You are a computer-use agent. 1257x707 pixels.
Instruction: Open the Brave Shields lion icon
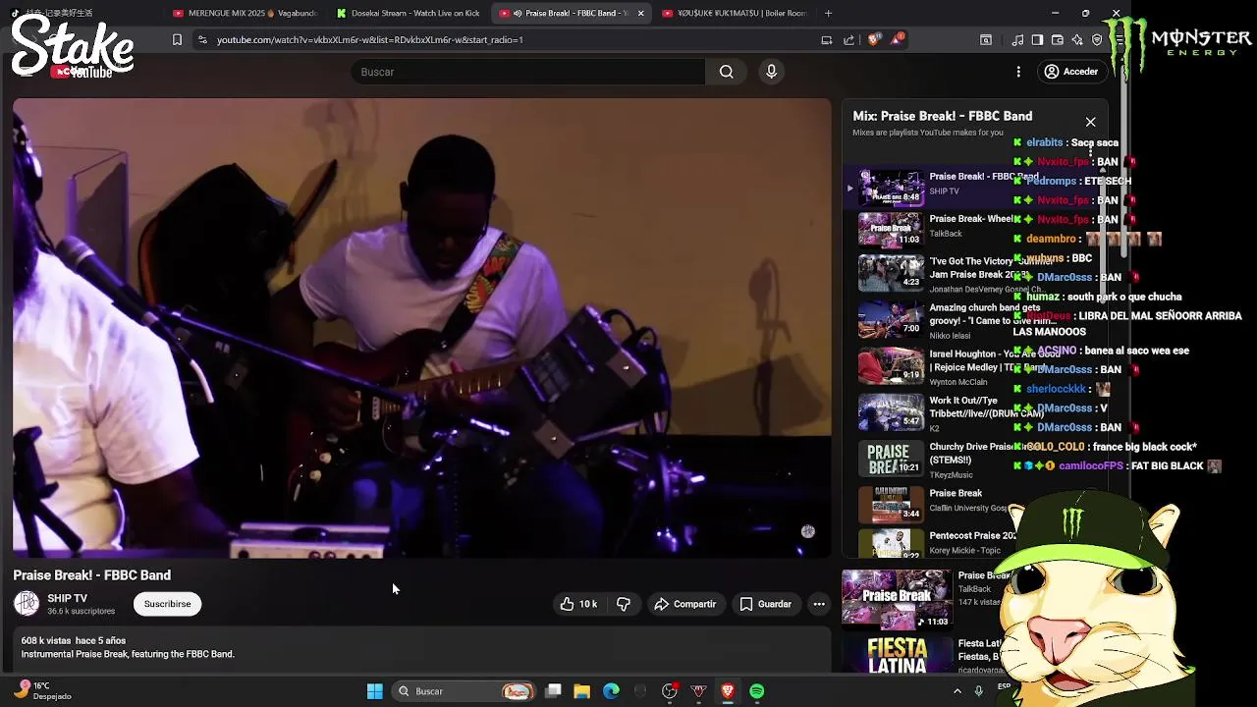click(x=875, y=40)
